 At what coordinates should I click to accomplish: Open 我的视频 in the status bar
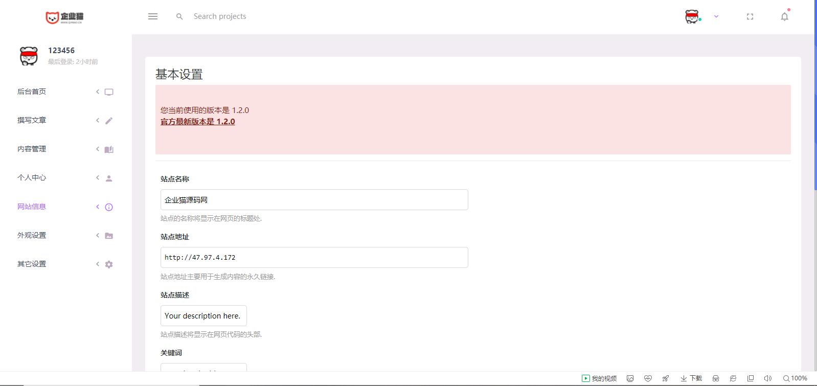pyautogui.click(x=599, y=378)
